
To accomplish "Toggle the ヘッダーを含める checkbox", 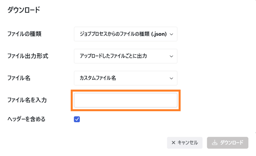I will (77, 119).
